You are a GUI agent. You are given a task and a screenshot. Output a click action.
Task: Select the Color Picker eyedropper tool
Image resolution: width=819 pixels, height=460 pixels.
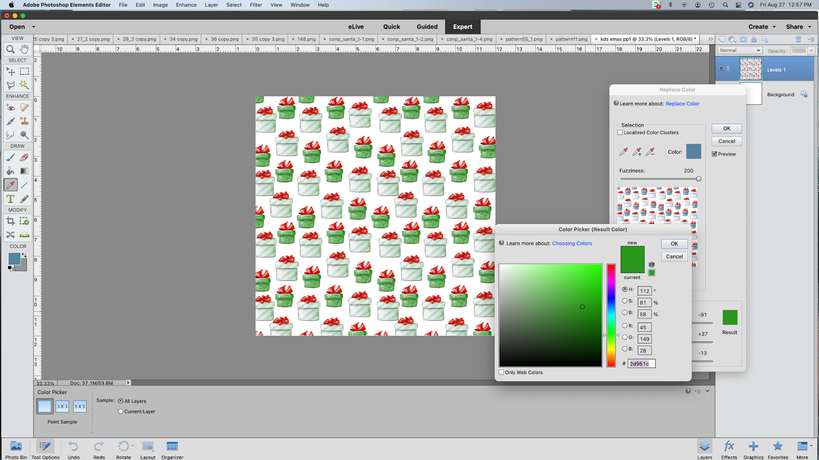tap(10, 185)
